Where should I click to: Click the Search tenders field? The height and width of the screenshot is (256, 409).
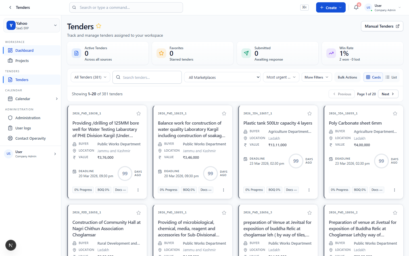(x=147, y=77)
